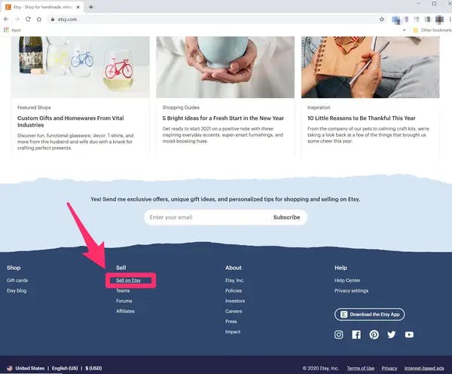Click the wooden notebook thumbnail

coord(371,67)
